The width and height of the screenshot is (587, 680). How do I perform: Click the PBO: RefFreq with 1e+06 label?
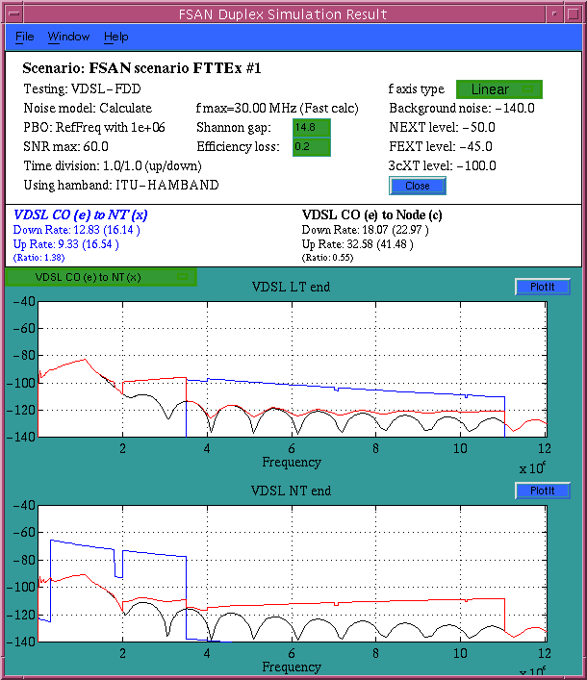[x=94, y=128]
